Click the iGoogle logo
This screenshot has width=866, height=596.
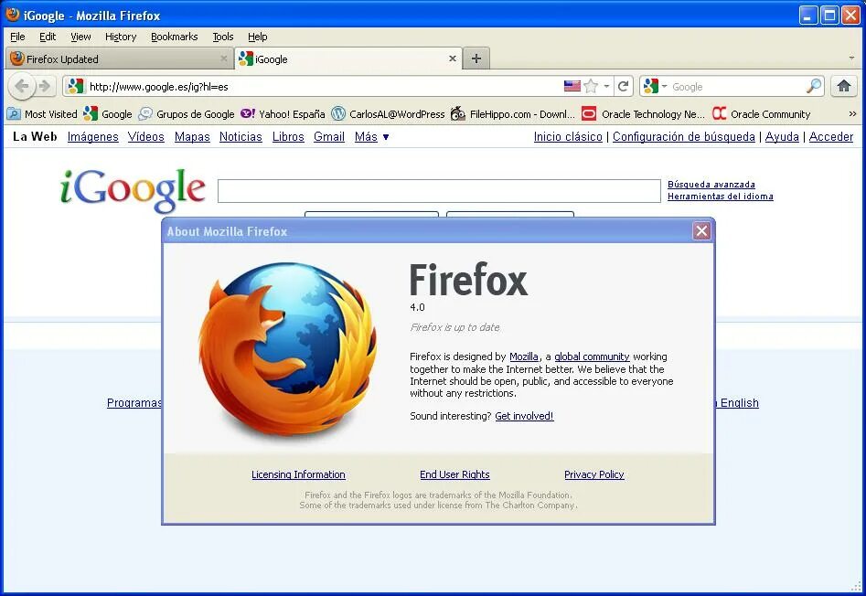tap(134, 190)
